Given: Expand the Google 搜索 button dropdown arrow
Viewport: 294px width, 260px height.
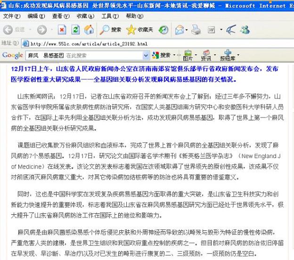Looking at the screenshot, I should point(174,55).
